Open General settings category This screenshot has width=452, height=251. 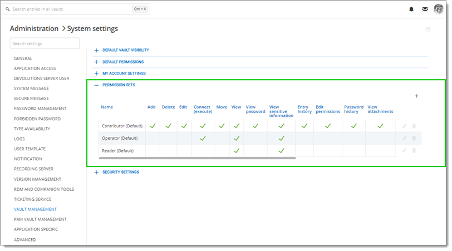click(23, 58)
